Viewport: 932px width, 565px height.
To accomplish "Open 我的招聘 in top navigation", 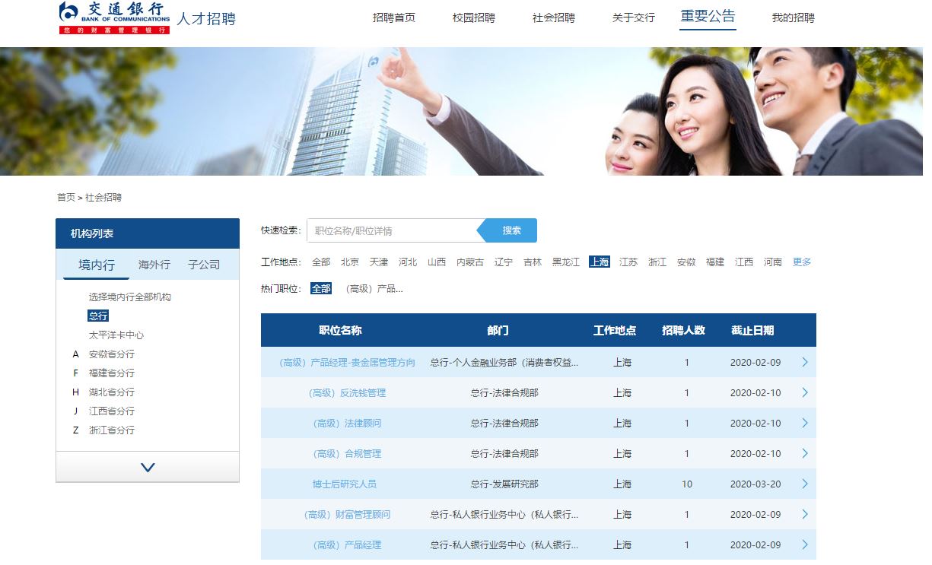I will (793, 17).
